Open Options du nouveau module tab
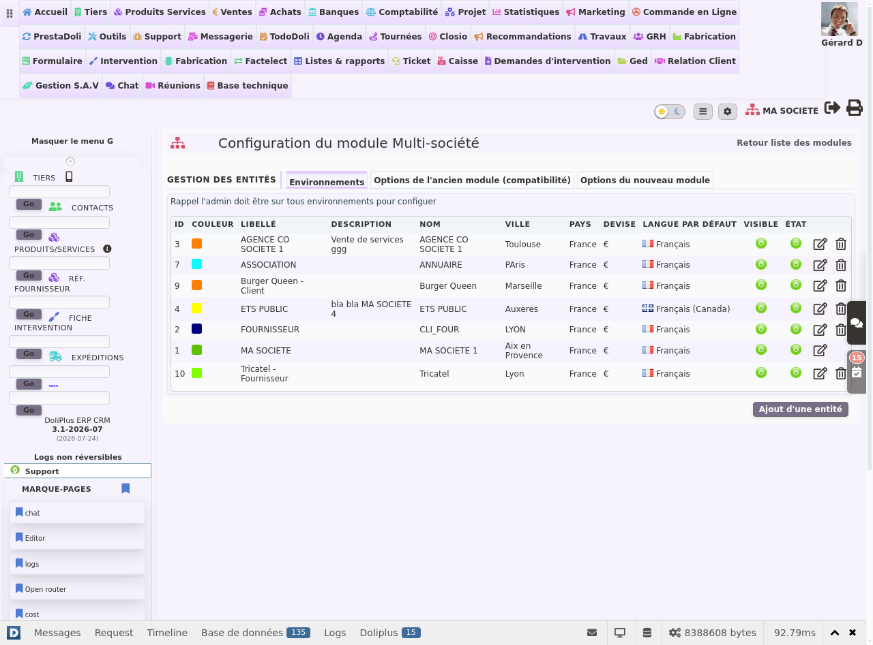This screenshot has width=873, height=645. pyautogui.click(x=645, y=180)
